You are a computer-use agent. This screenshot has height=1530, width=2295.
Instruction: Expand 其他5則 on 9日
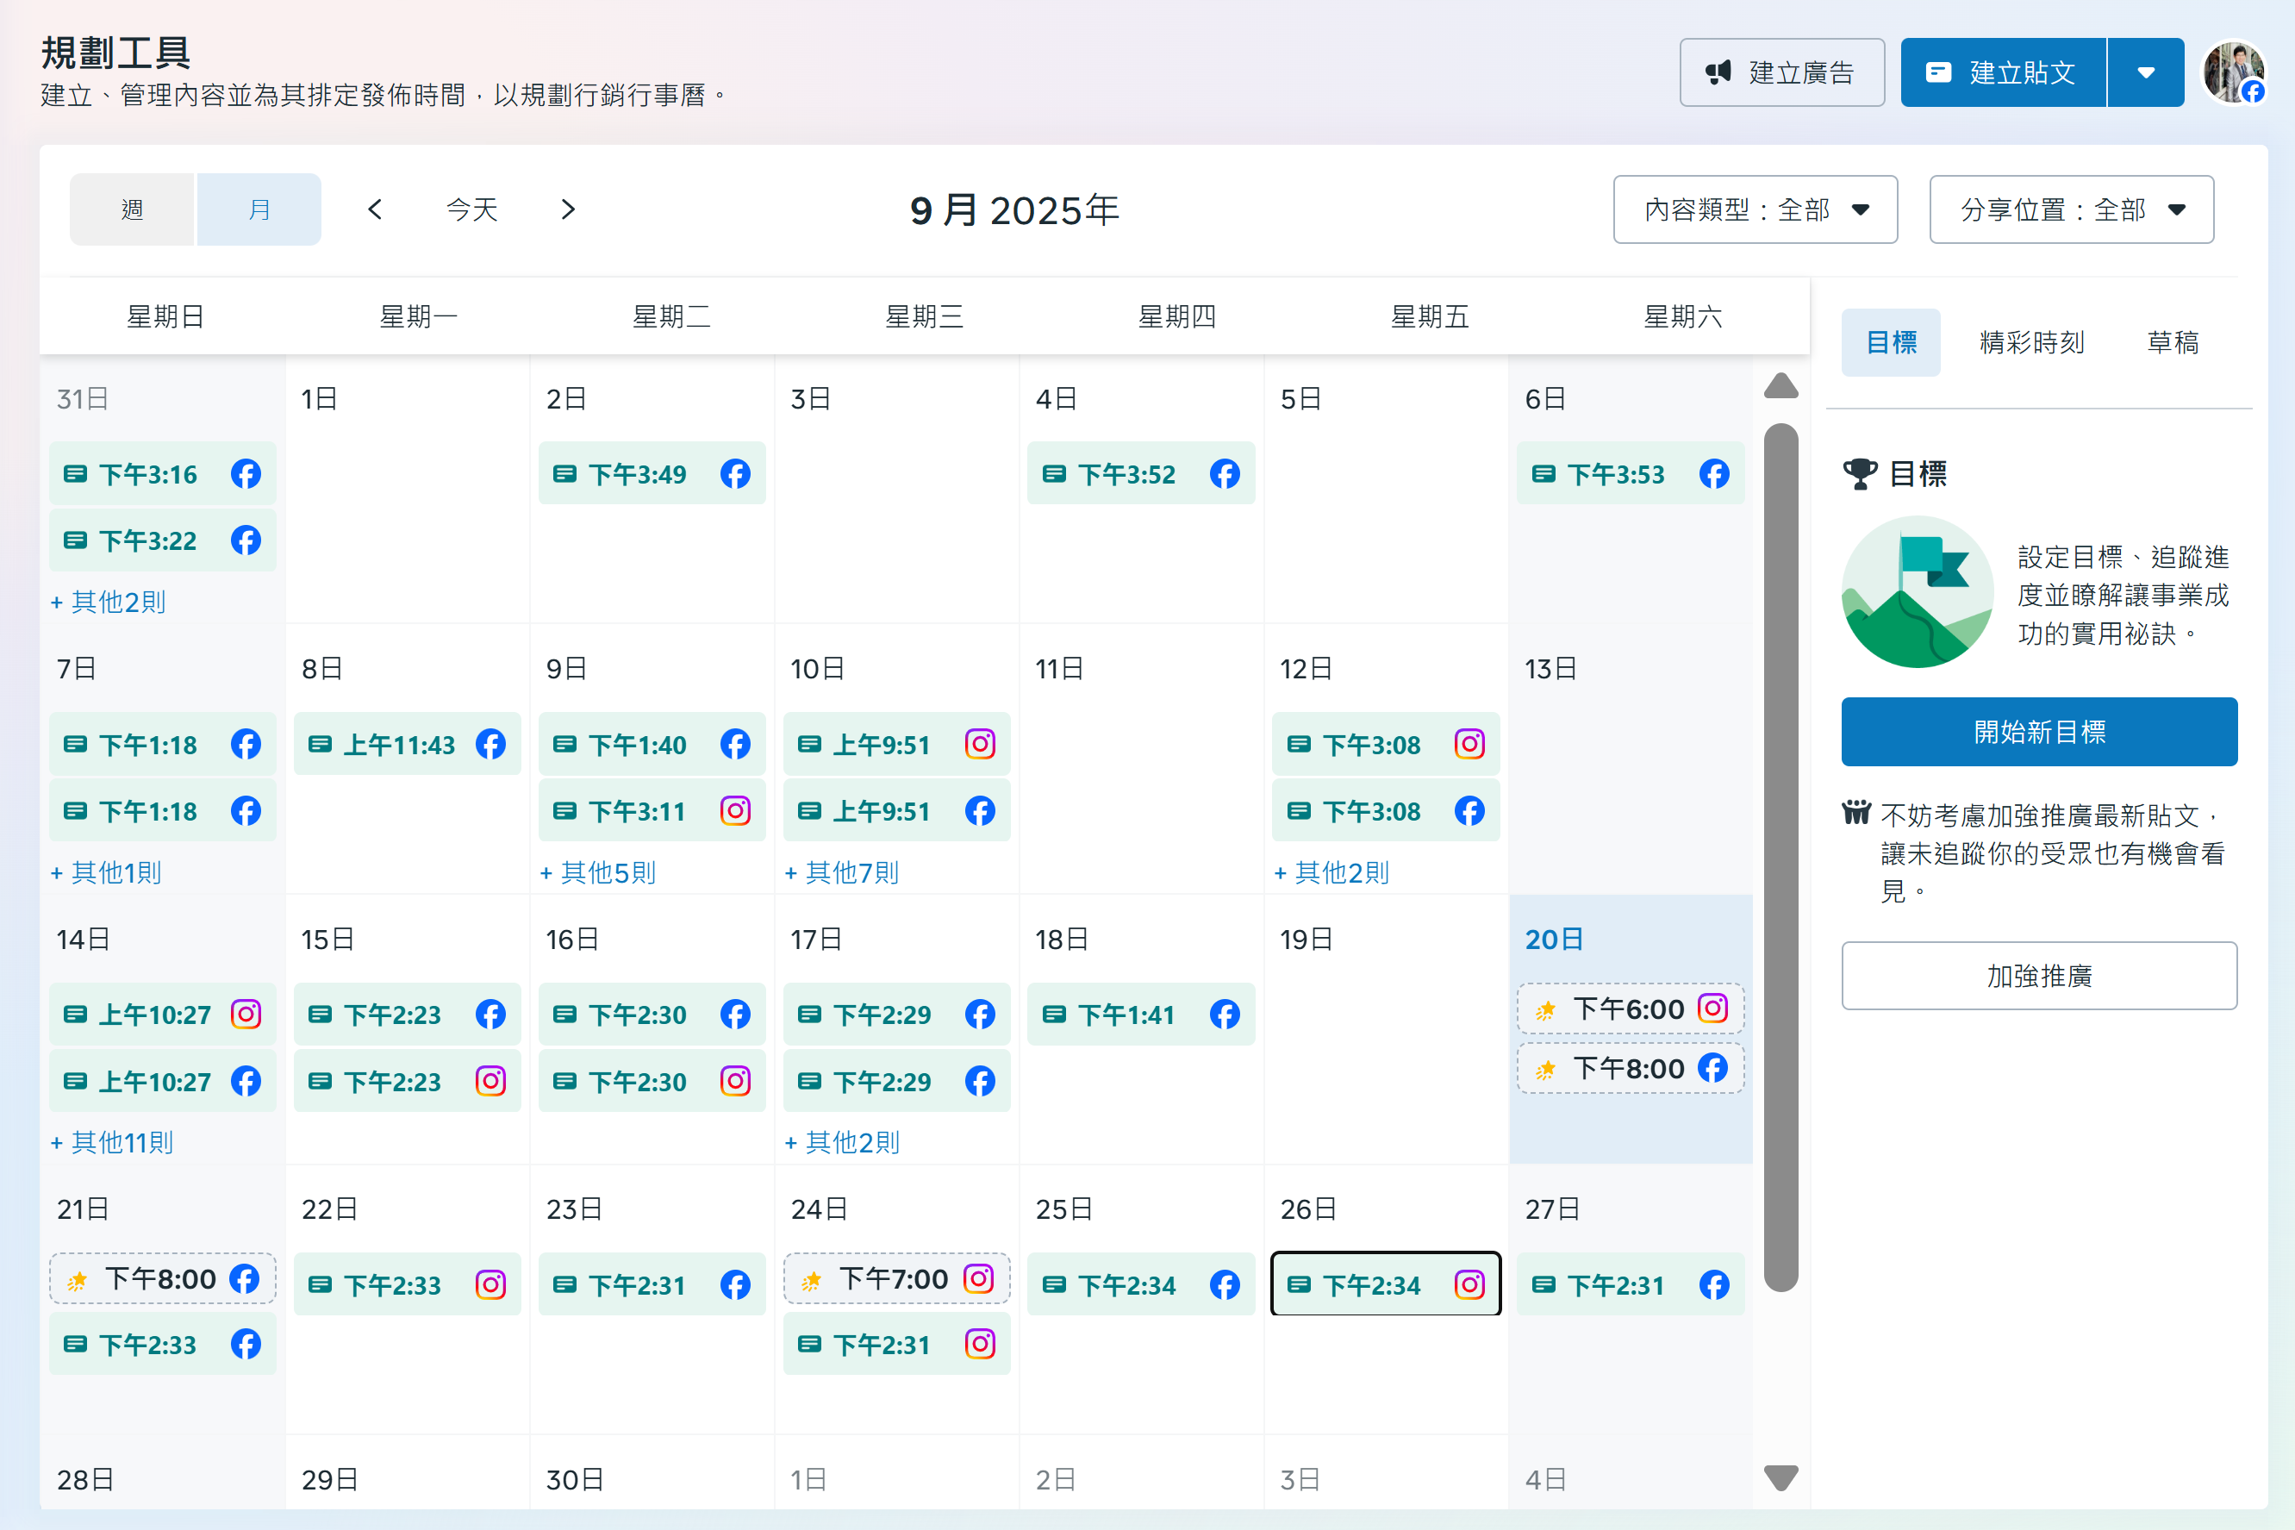(598, 872)
